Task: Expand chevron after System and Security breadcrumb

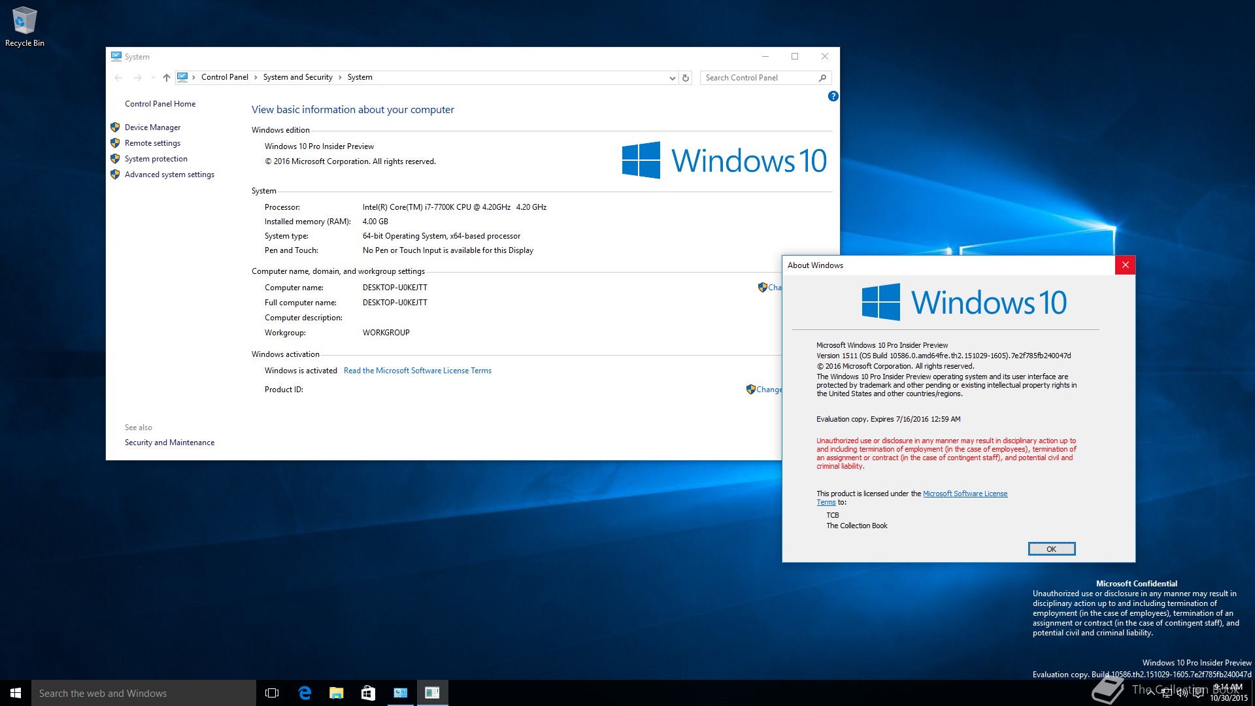Action: [x=340, y=77]
